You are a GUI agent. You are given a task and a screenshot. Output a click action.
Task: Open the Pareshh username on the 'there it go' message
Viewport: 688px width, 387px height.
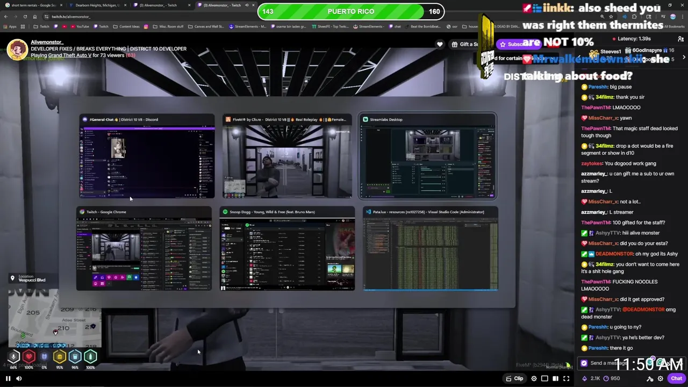point(598,348)
